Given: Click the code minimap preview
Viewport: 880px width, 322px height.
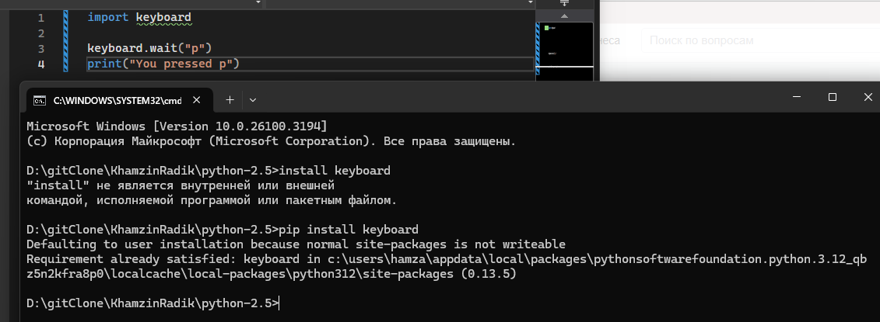Looking at the screenshot, I should click(x=565, y=45).
